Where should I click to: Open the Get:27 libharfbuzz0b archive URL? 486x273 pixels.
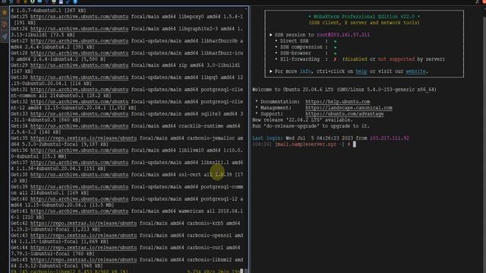[79, 41]
